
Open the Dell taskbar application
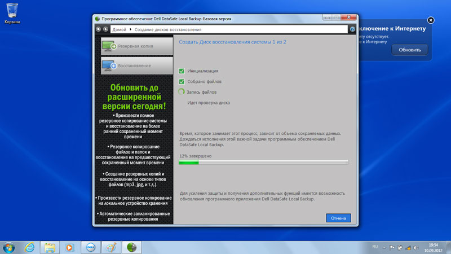(x=91, y=247)
